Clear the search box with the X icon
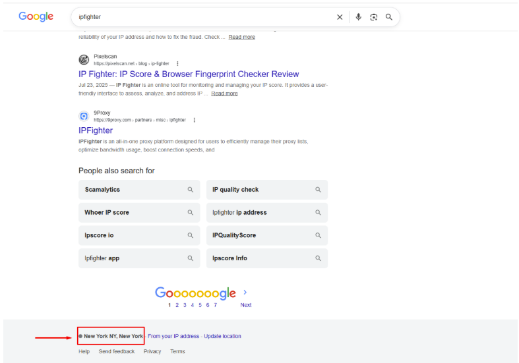The height and width of the screenshot is (363, 519). pos(340,17)
